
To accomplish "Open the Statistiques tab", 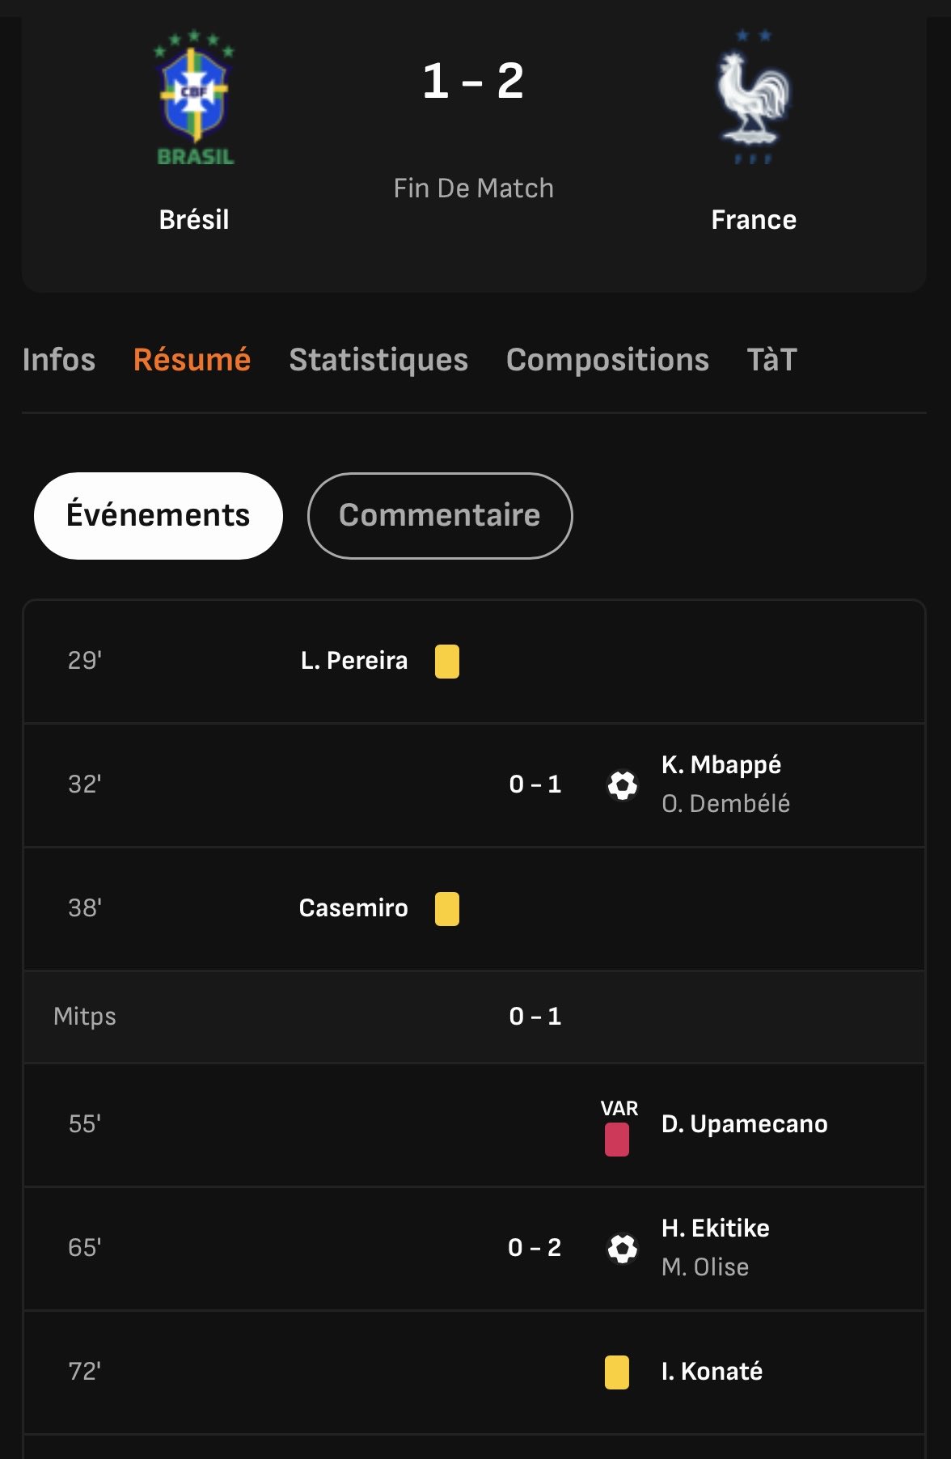I will 378,360.
